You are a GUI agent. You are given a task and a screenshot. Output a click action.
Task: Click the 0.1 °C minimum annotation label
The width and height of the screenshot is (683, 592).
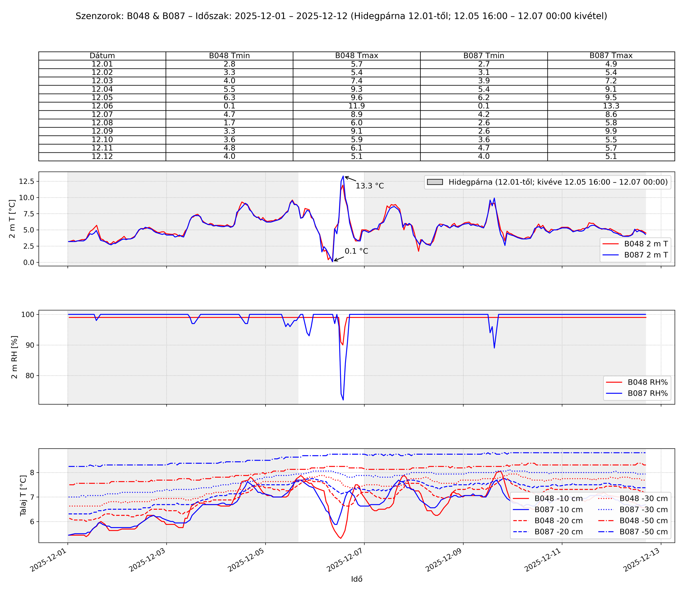click(x=356, y=251)
